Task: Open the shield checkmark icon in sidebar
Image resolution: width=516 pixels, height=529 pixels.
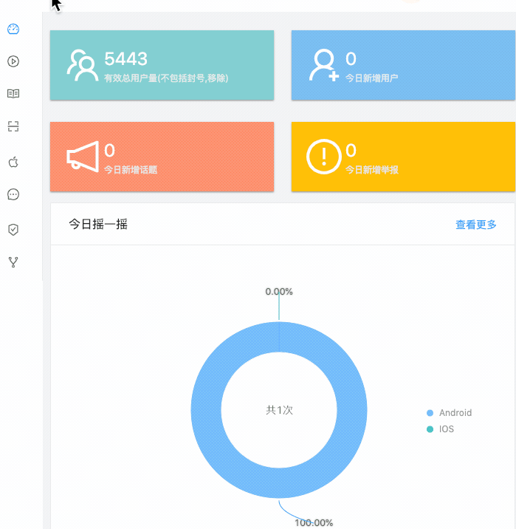Action: [13, 230]
